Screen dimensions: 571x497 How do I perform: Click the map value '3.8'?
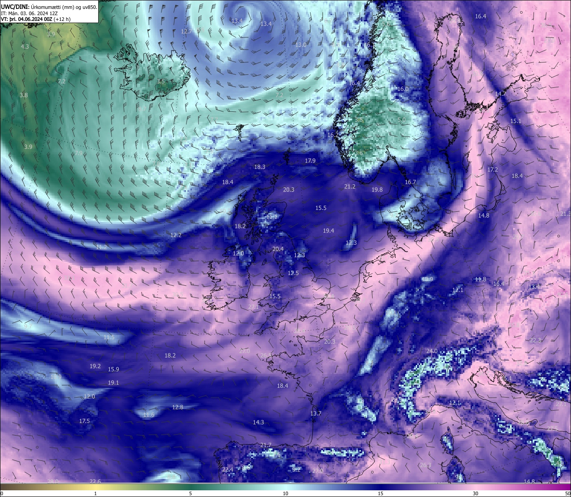pos(24,95)
